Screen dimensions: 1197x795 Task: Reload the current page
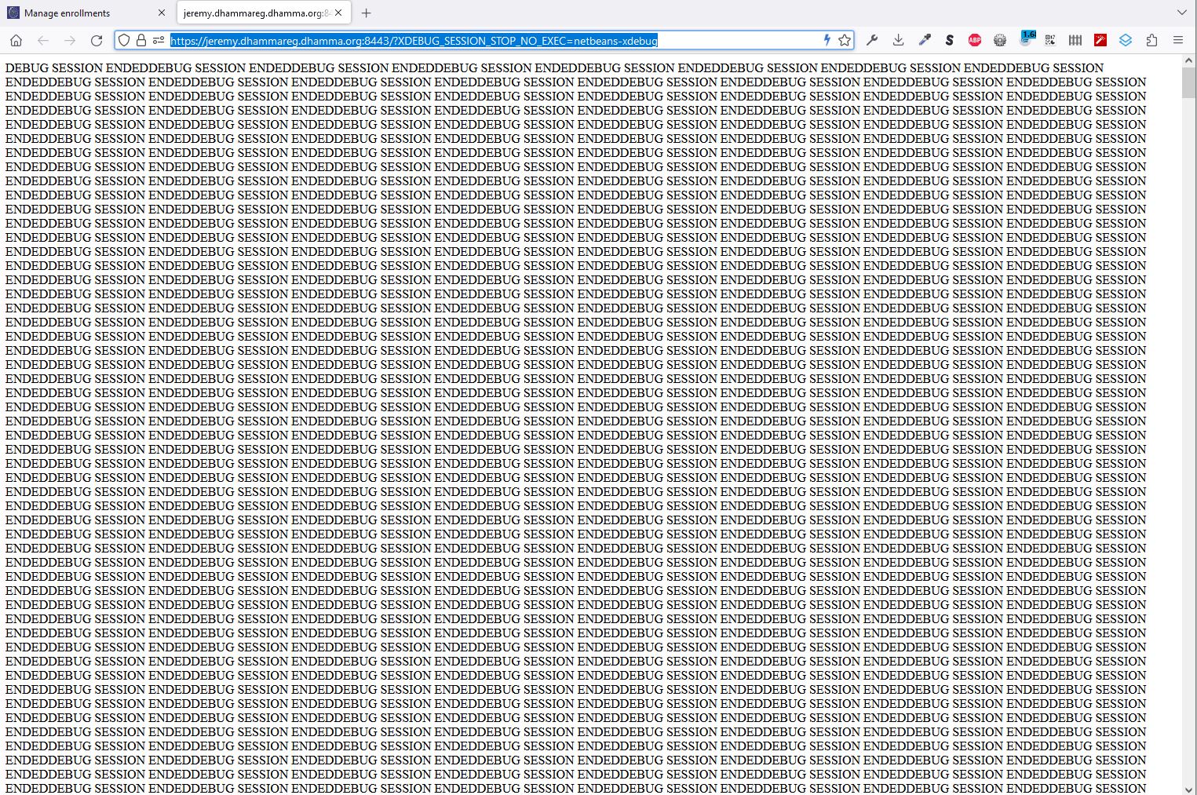(x=97, y=40)
